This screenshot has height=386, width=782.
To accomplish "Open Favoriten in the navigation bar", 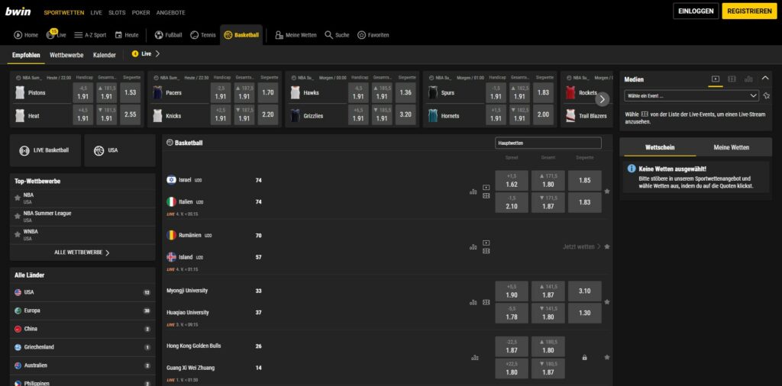I will click(x=373, y=35).
